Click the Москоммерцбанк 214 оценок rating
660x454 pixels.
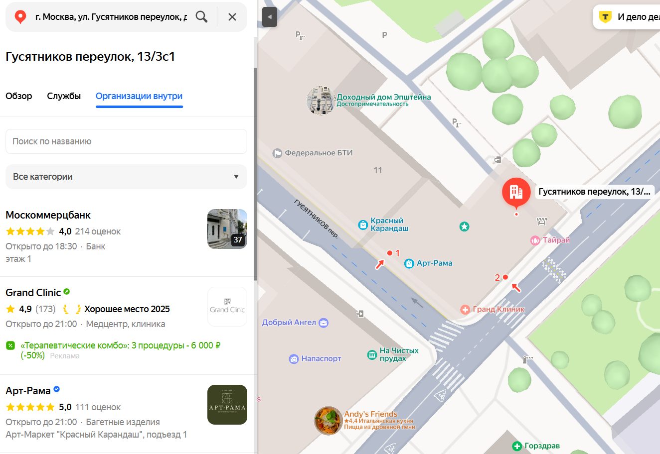click(x=98, y=231)
